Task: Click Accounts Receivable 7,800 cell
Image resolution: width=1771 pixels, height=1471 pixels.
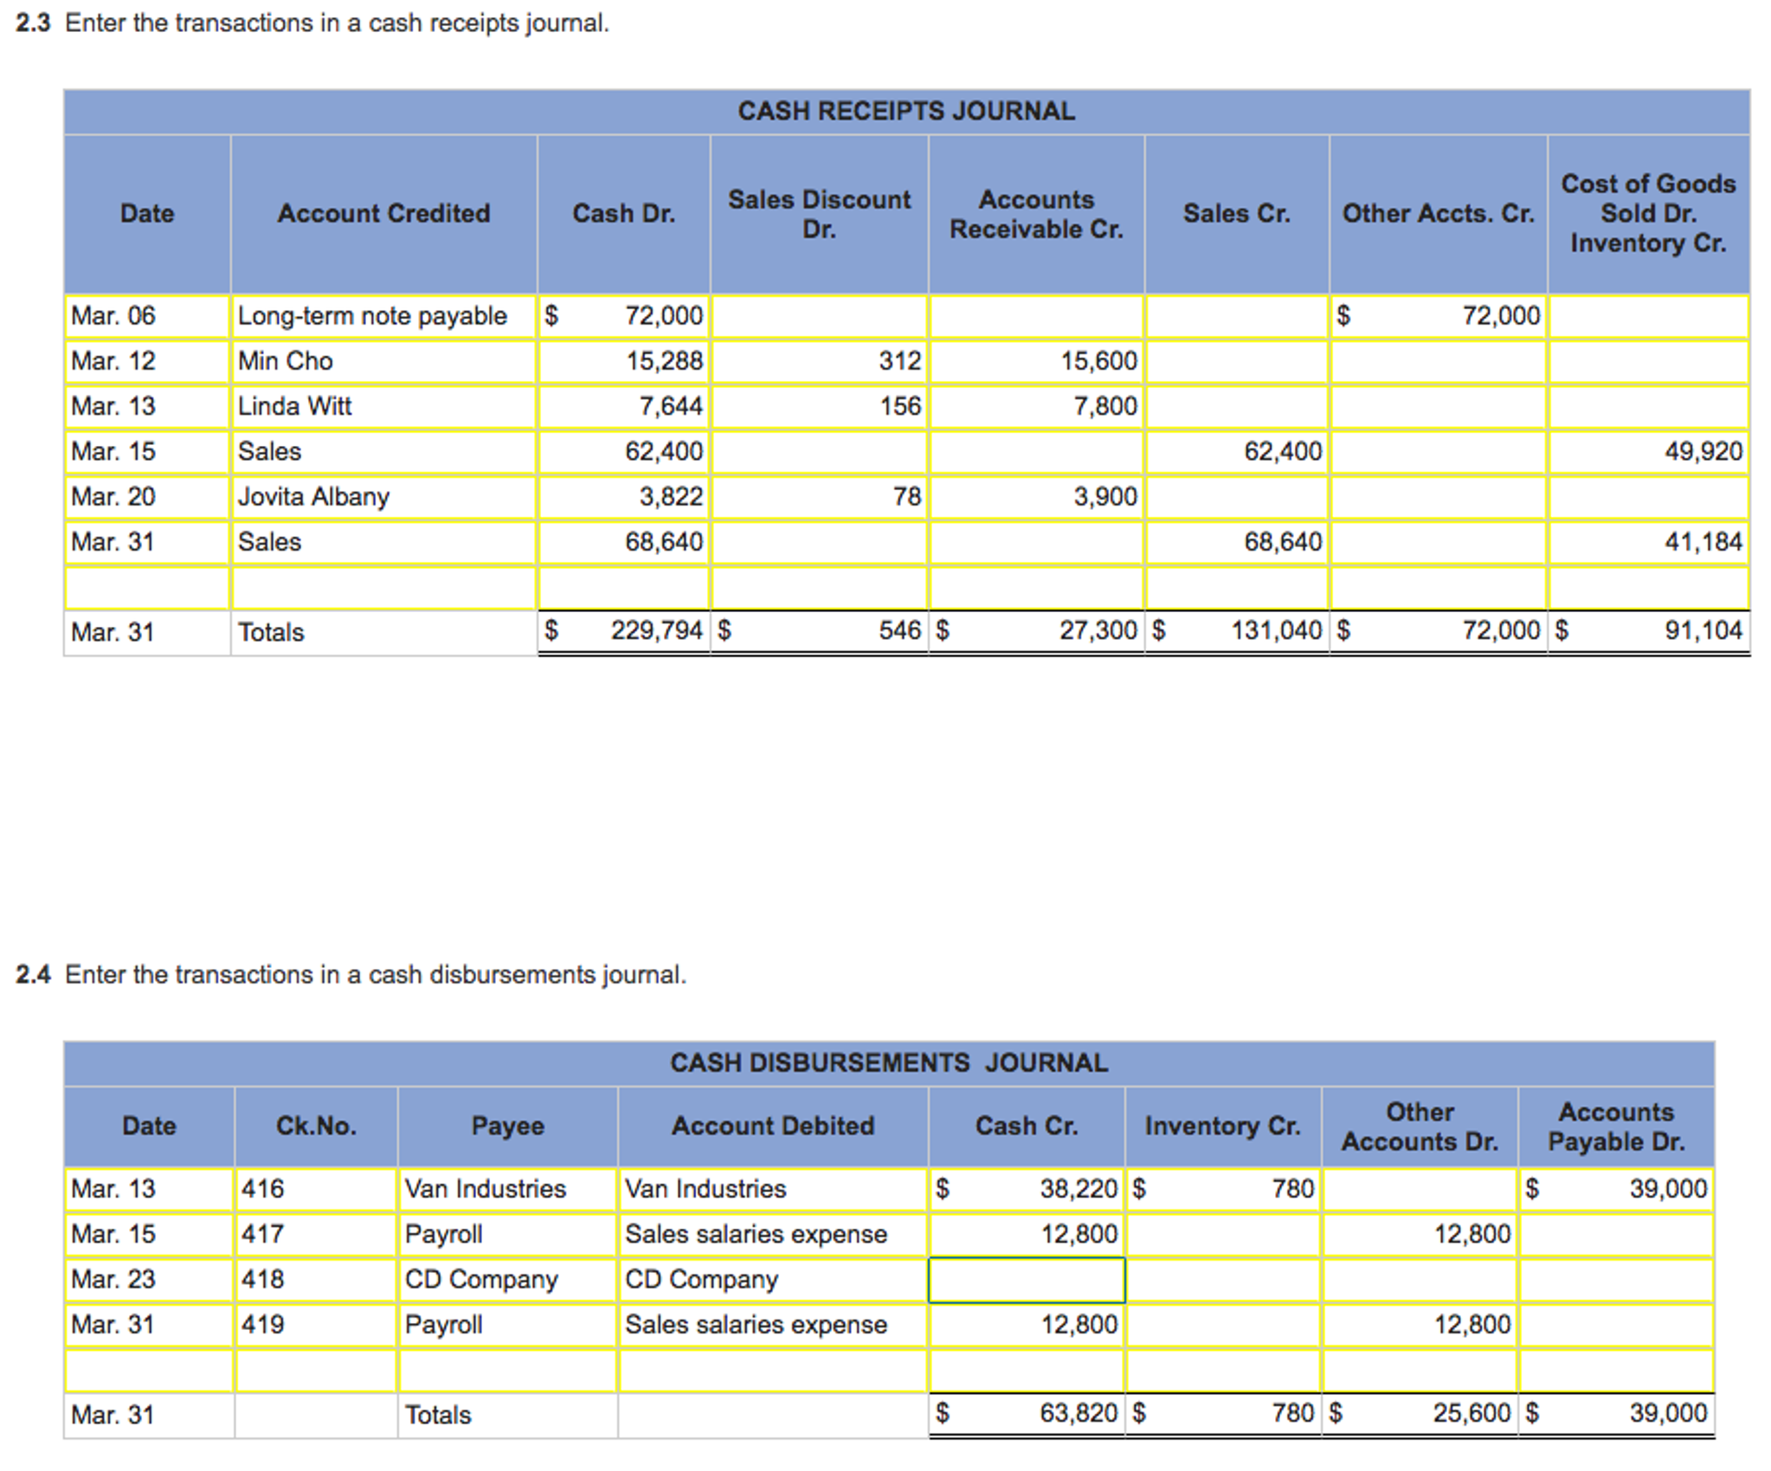Action: pos(1036,406)
